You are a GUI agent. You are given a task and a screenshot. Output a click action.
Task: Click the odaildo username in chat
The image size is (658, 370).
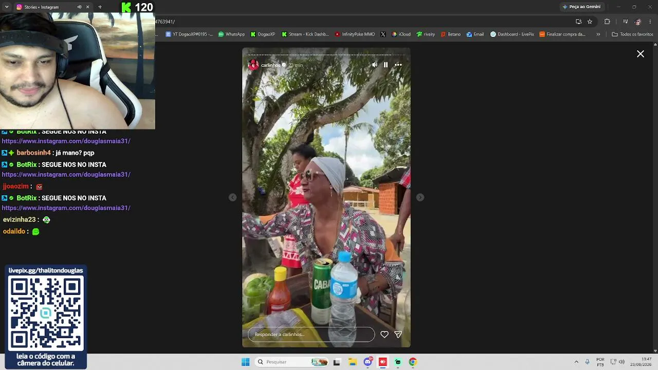(14, 232)
